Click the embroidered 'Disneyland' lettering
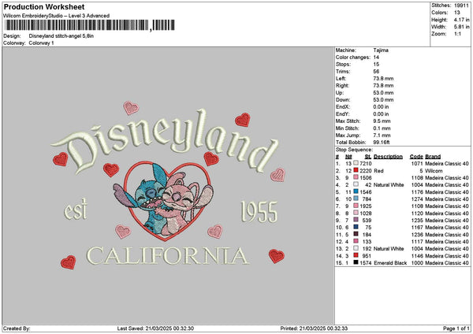473x334 pixels. point(165,141)
